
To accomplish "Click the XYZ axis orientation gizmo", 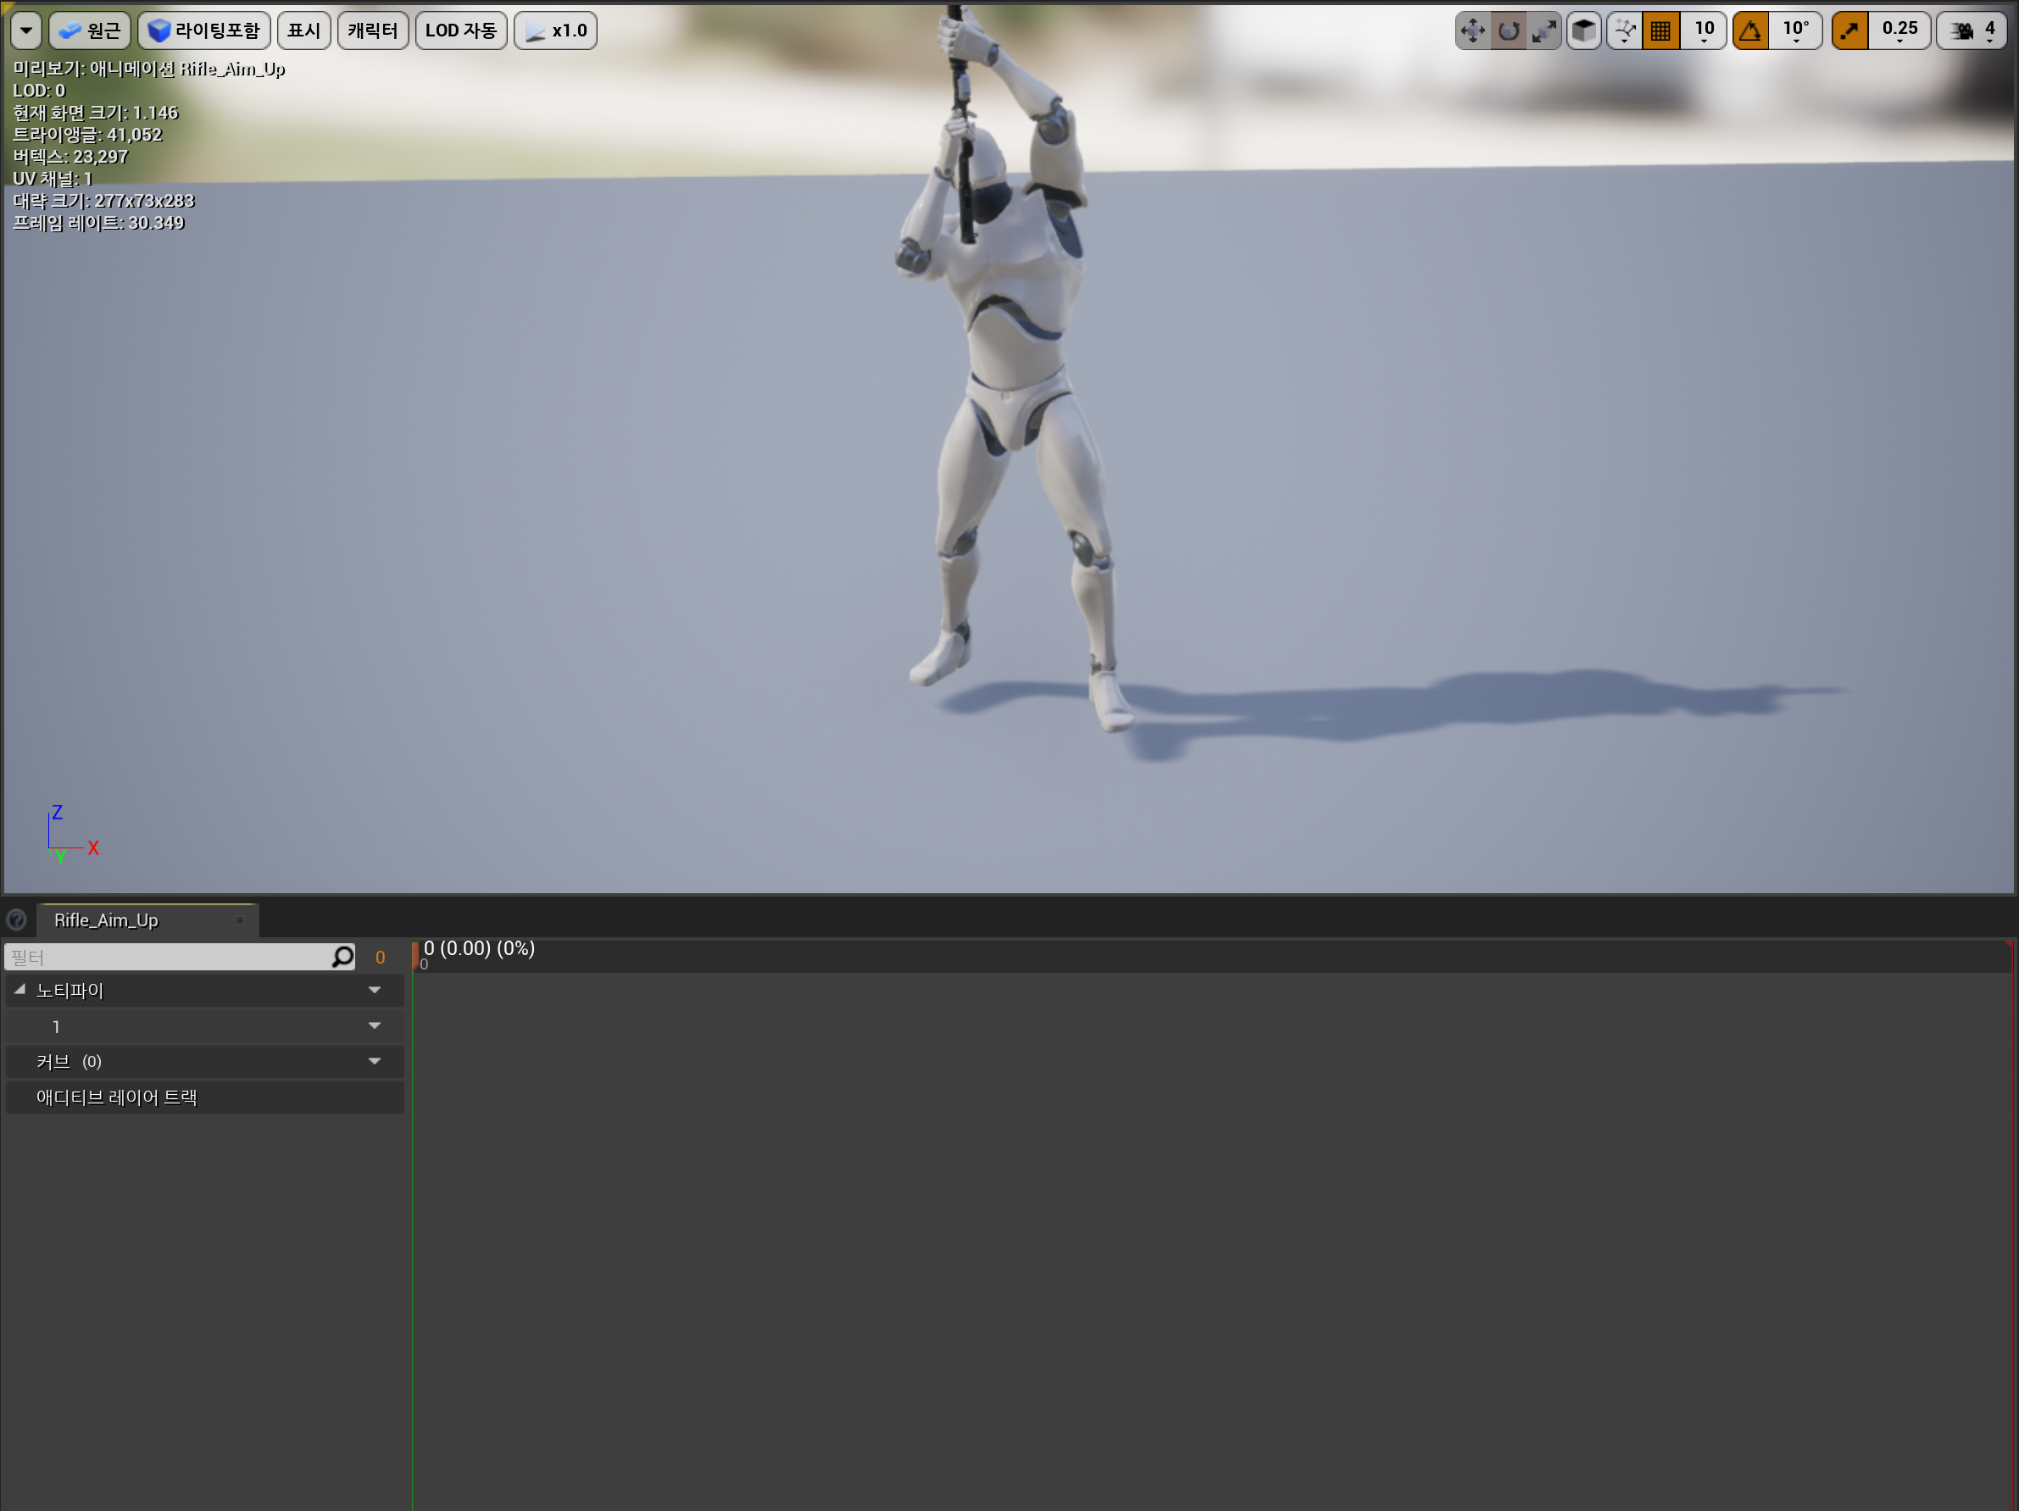I will point(72,834).
